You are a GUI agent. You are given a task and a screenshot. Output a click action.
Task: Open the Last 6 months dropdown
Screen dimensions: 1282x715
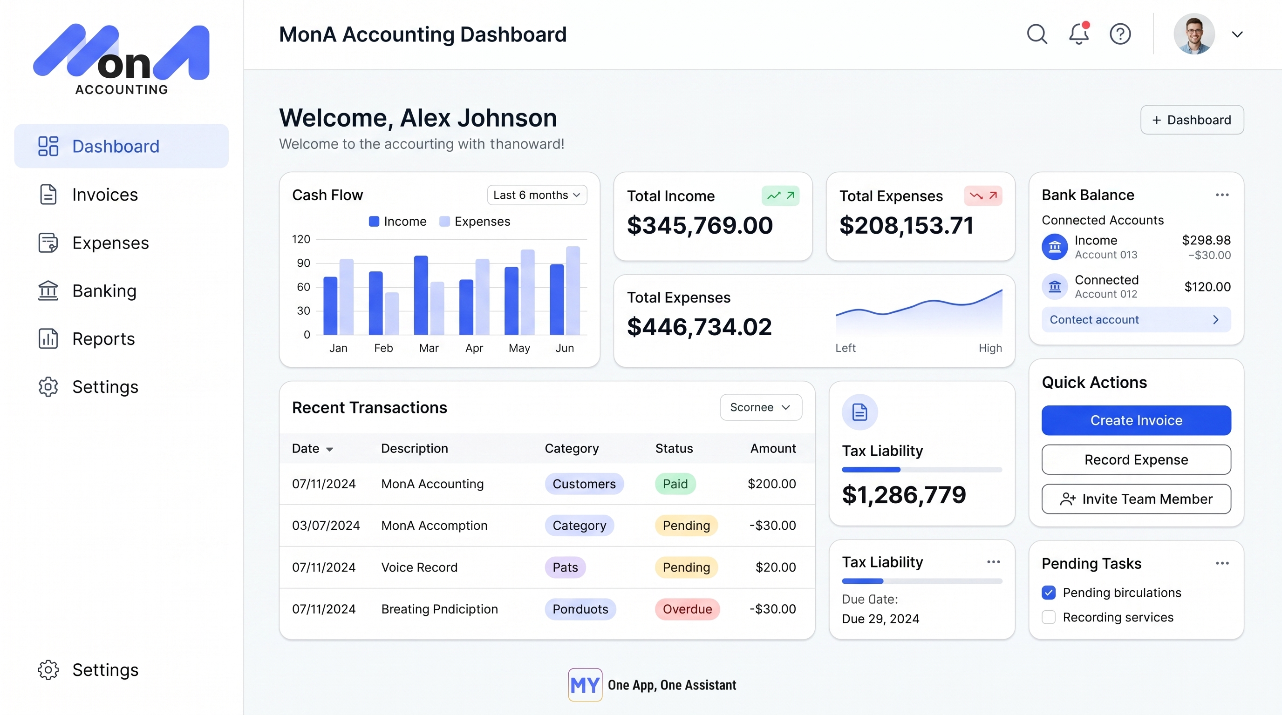tap(537, 195)
